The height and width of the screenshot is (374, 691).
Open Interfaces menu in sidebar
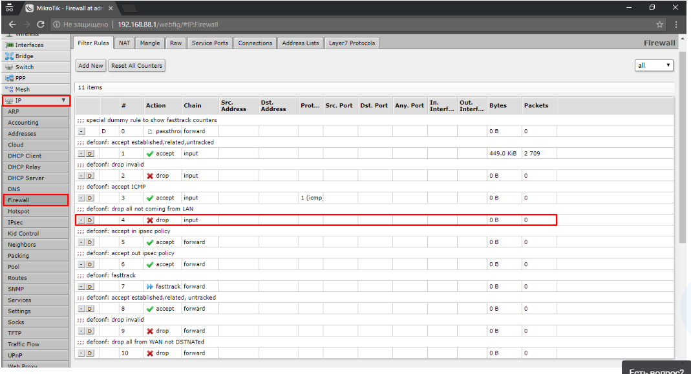coord(36,45)
